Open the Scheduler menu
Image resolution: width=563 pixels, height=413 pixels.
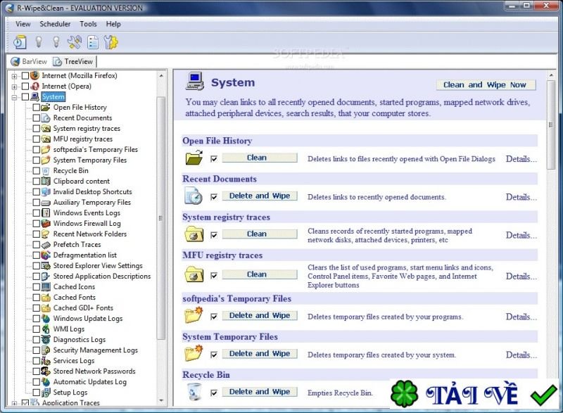click(x=55, y=23)
